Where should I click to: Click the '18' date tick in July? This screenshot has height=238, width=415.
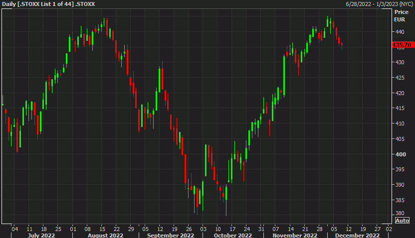coord(44,229)
